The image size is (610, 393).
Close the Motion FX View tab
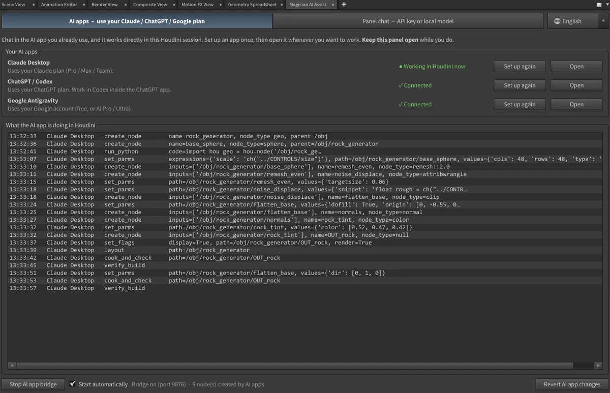pyautogui.click(x=221, y=5)
